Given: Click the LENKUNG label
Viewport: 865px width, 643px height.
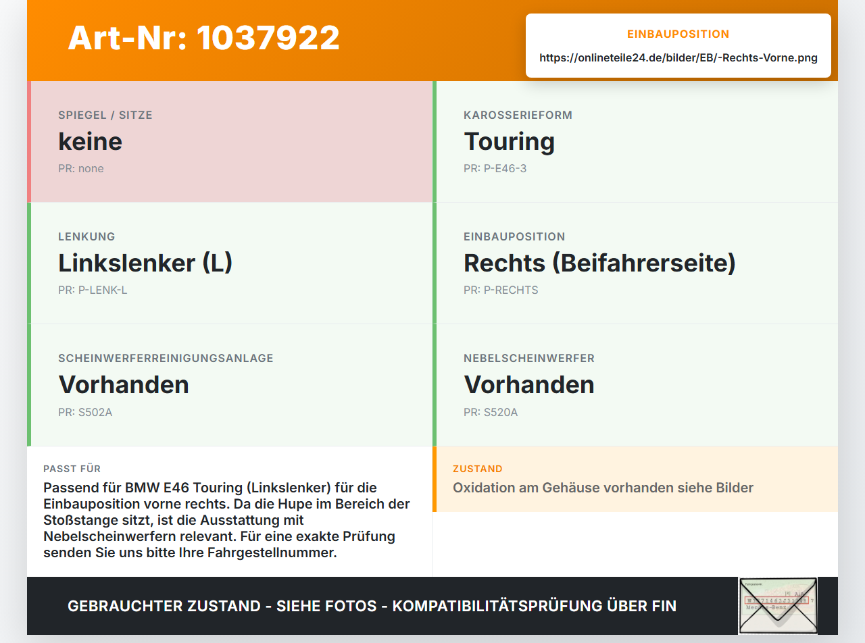Looking at the screenshot, I should (x=86, y=237).
